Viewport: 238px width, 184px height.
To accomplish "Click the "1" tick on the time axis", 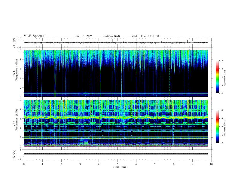I will pyautogui.click(x=42, y=164).
